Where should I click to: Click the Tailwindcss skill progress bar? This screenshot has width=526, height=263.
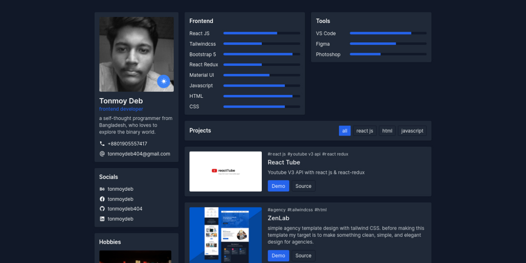click(262, 44)
